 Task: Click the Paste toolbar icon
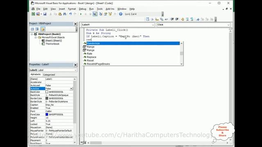point(60,14)
